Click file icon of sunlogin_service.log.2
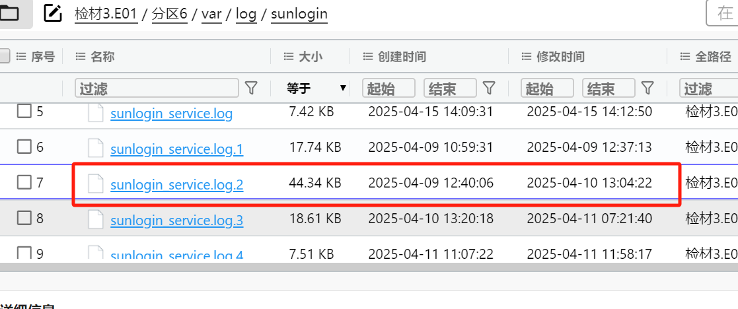 (96, 184)
